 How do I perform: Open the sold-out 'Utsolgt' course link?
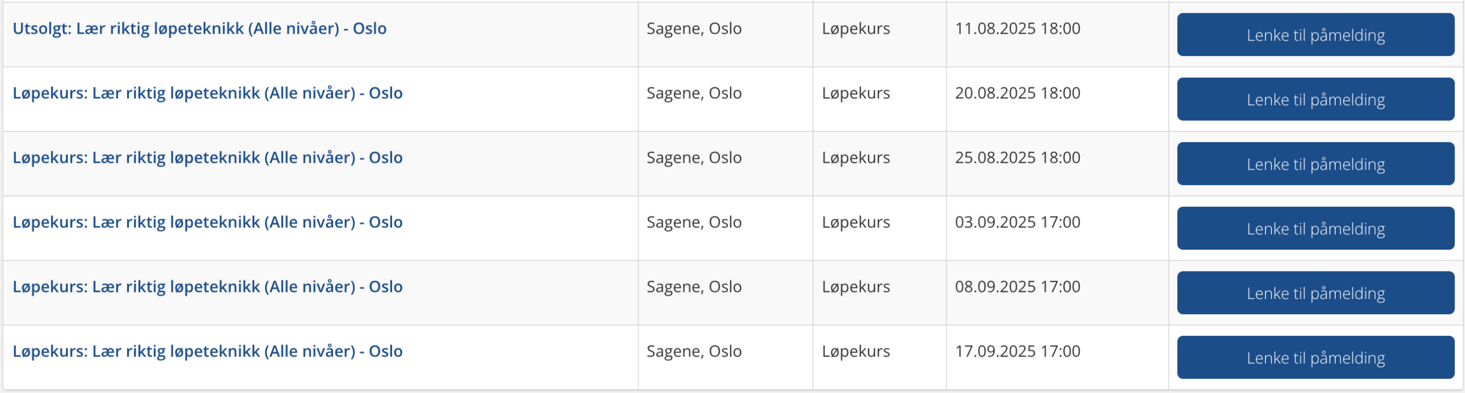(x=200, y=29)
